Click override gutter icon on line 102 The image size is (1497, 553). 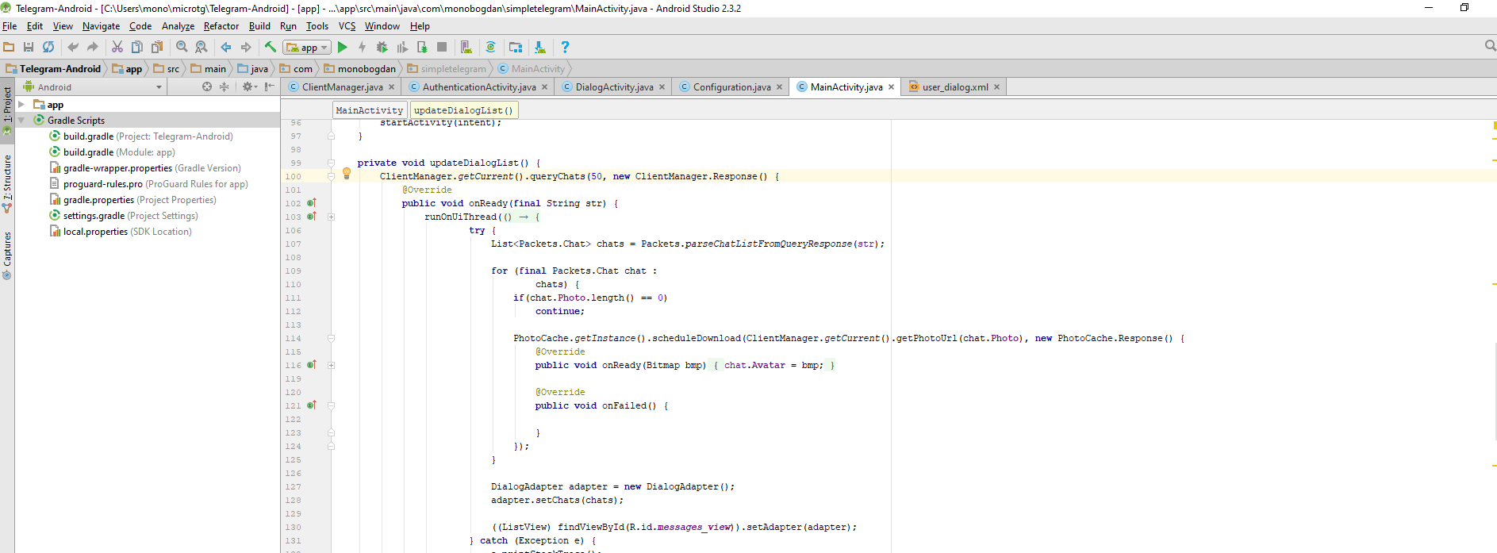(312, 203)
